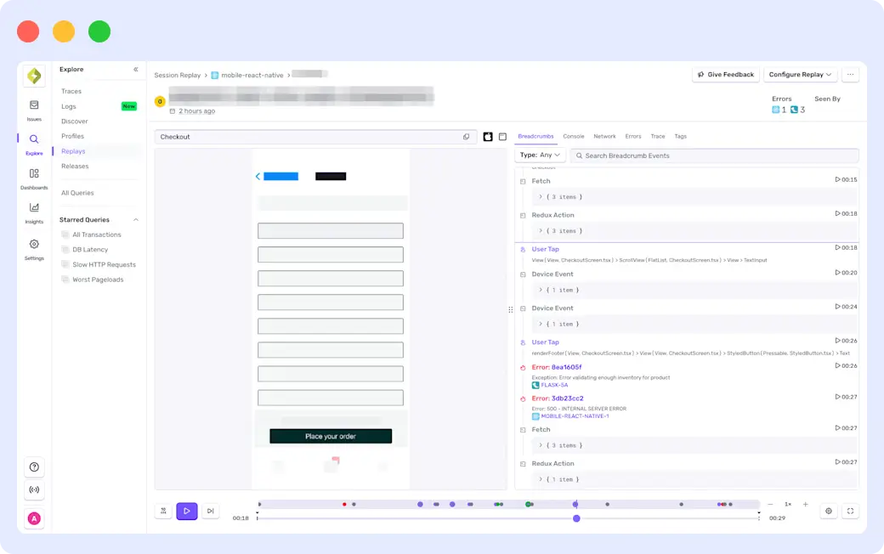Open the help menu at bottom left
The height and width of the screenshot is (554, 884).
[34, 466]
